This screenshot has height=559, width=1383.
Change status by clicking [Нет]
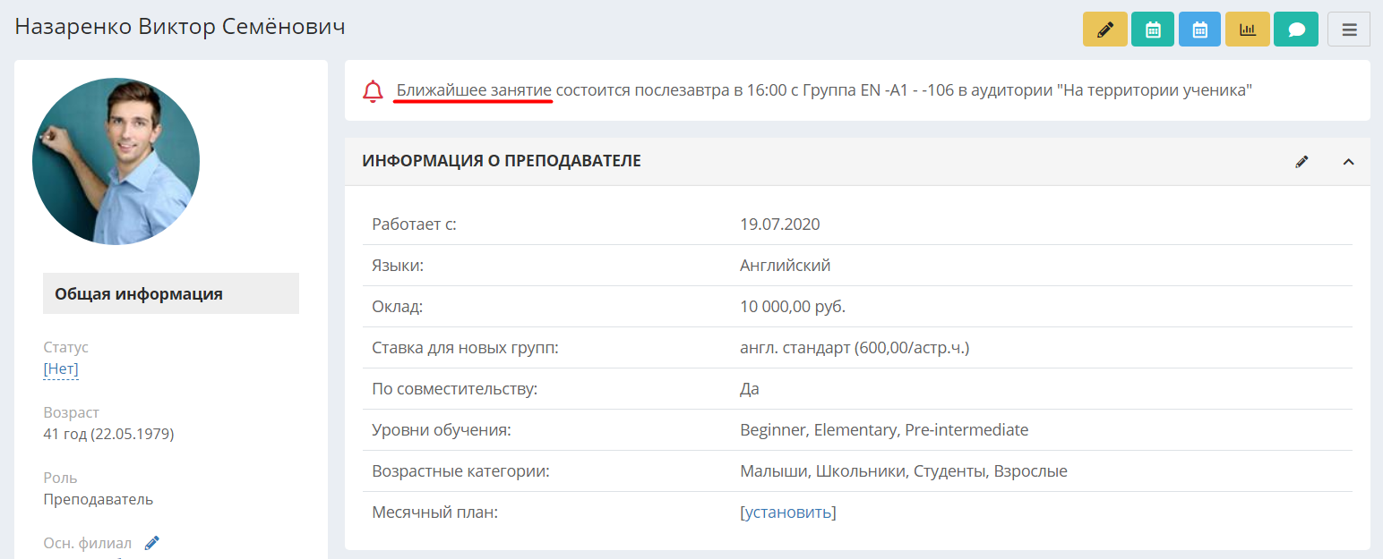61,368
